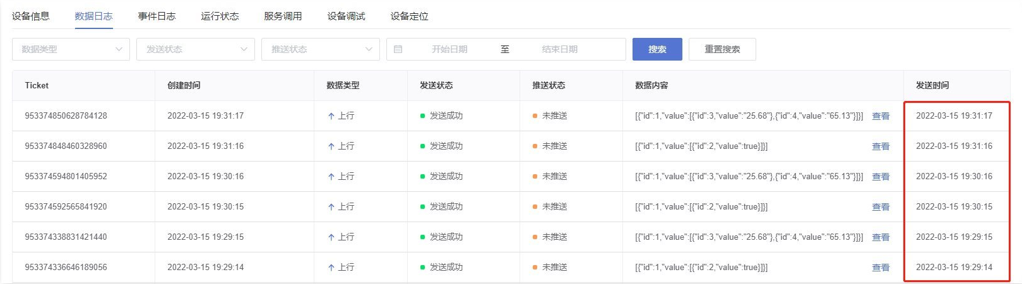
Task: Click the blue 搜索 button
Action: (657, 49)
